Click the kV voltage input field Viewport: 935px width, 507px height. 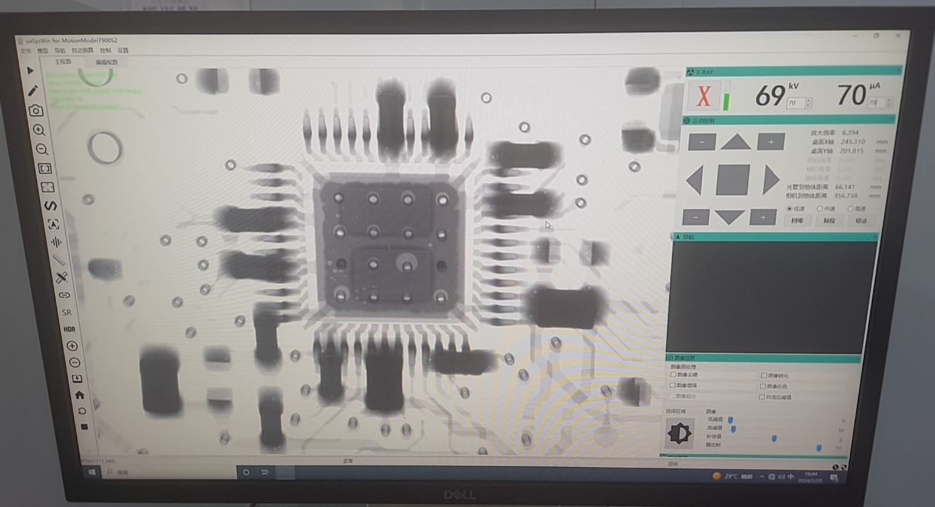point(794,103)
